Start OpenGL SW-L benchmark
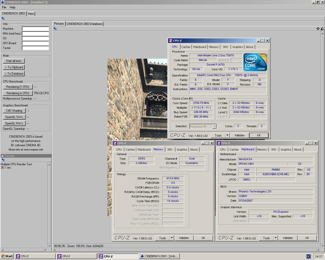 tap(14, 117)
